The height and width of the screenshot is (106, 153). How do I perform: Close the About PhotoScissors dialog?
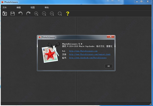111,37
